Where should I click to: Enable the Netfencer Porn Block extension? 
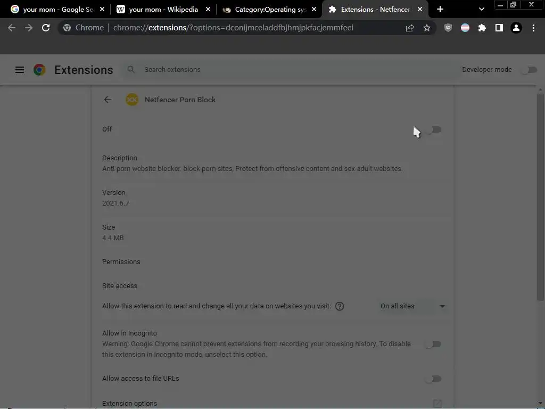434,130
